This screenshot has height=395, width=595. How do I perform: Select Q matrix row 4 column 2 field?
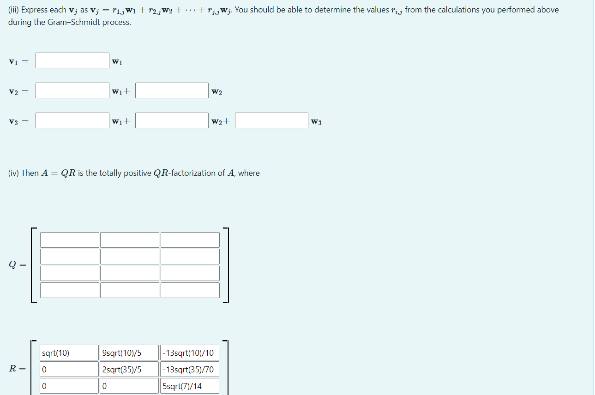pos(130,290)
